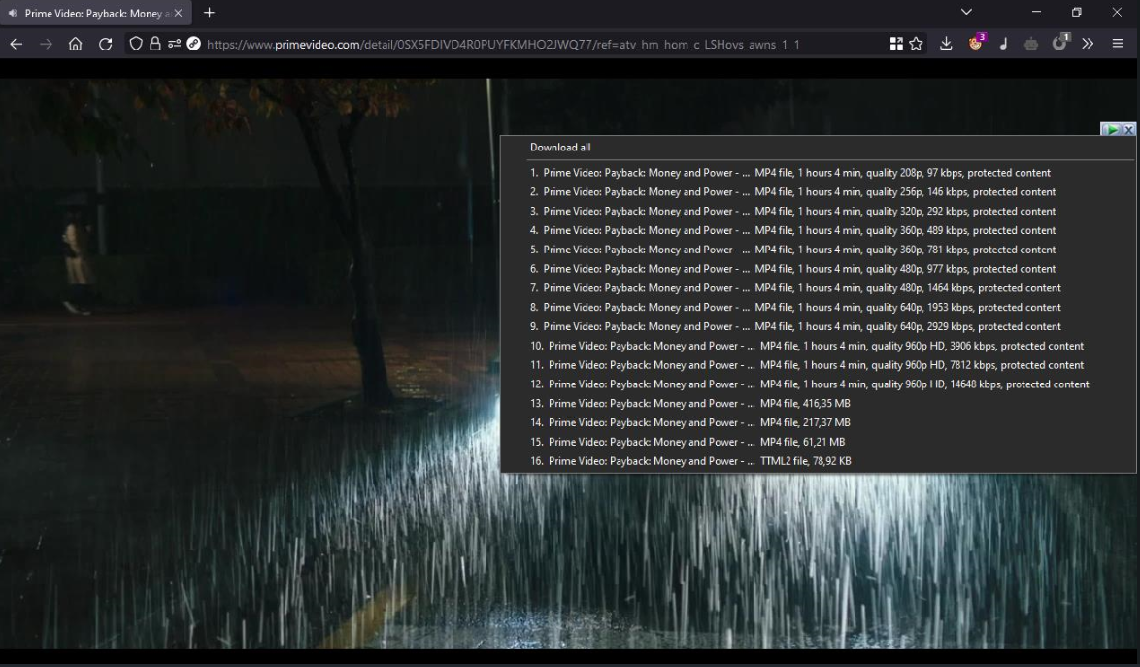The image size is (1140, 667).
Task: Close the Prime Video tab
Action: click(x=178, y=13)
